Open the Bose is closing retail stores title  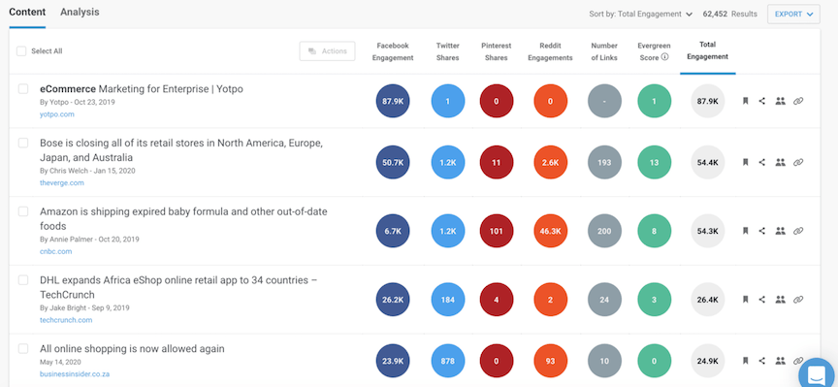(181, 150)
